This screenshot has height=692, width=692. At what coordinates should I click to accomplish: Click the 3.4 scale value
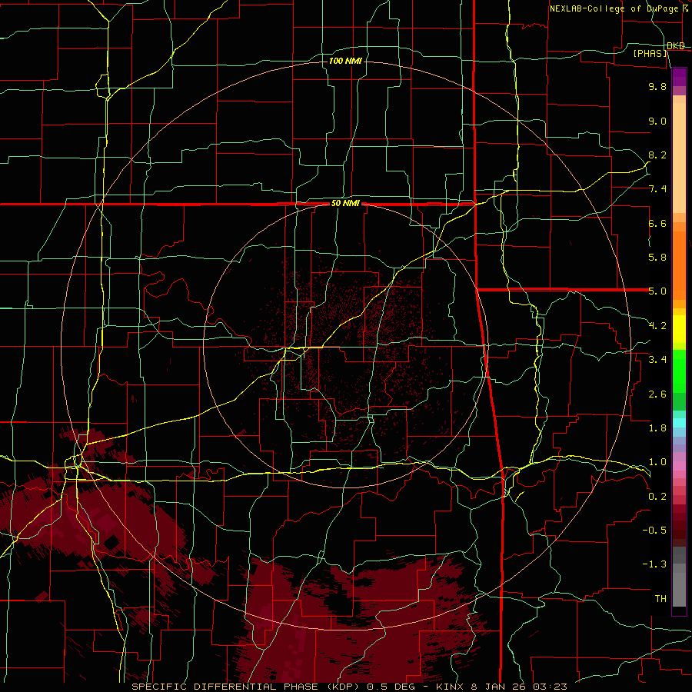tap(657, 360)
